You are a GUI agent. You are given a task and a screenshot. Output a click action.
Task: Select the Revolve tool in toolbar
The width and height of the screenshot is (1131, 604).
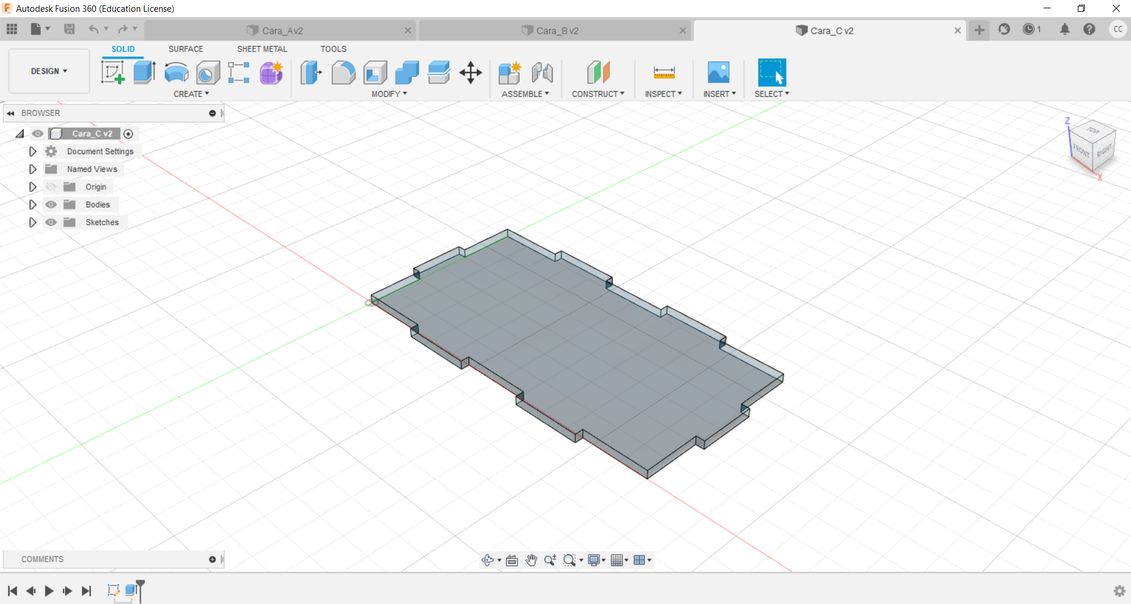point(176,73)
